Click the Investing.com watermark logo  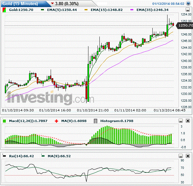click(50, 98)
